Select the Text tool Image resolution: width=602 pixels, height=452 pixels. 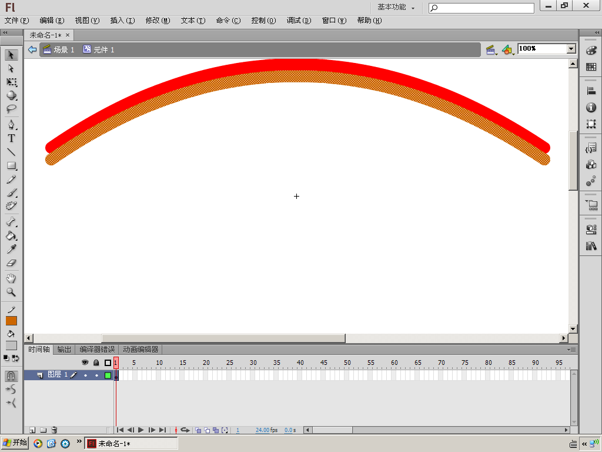(11, 138)
